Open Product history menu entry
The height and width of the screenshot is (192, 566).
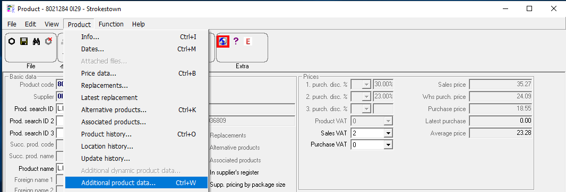click(136, 134)
